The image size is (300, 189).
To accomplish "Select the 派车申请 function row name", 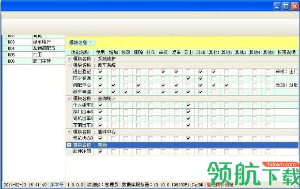I will point(82,92).
